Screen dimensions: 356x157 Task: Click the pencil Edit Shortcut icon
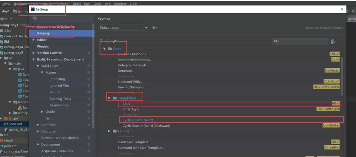pyautogui.click(x=114, y=41)
